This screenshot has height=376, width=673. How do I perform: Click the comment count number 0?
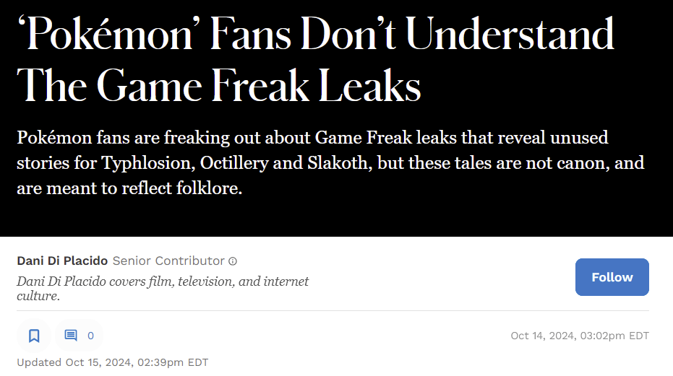pyautogui.click(x=90, y=336)
